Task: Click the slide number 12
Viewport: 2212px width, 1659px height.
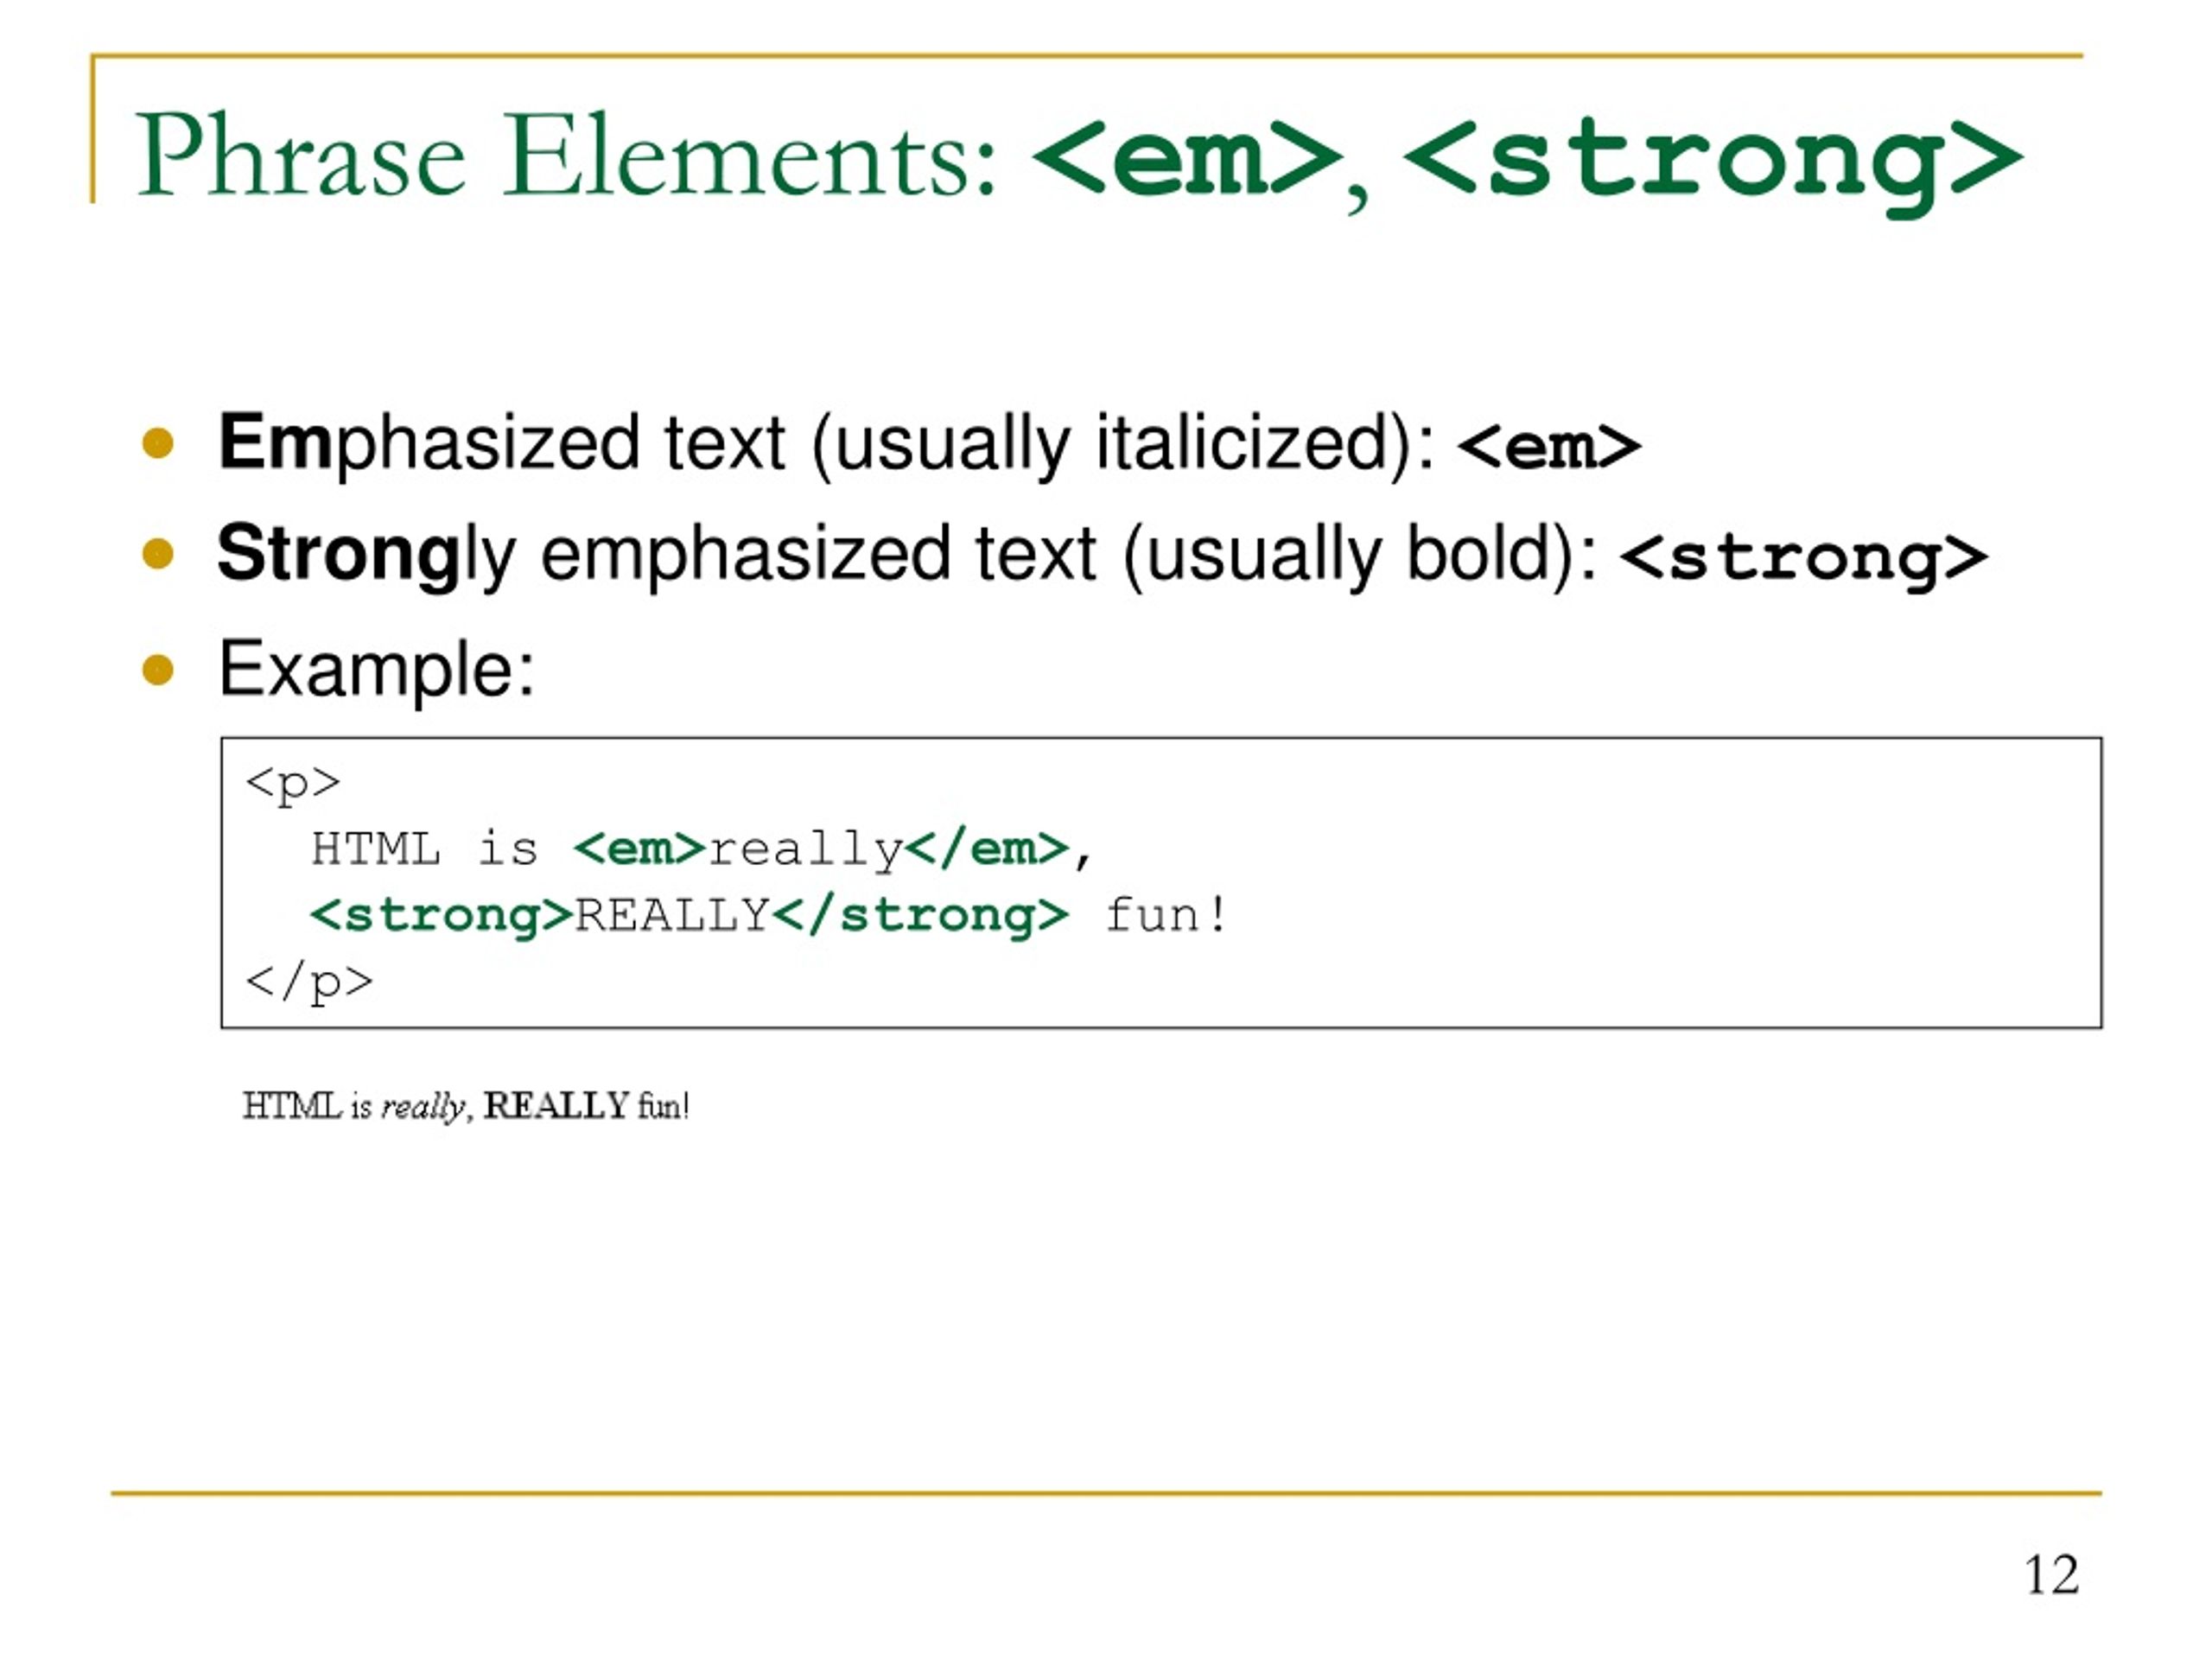Action: [x=2052, y=1575]
